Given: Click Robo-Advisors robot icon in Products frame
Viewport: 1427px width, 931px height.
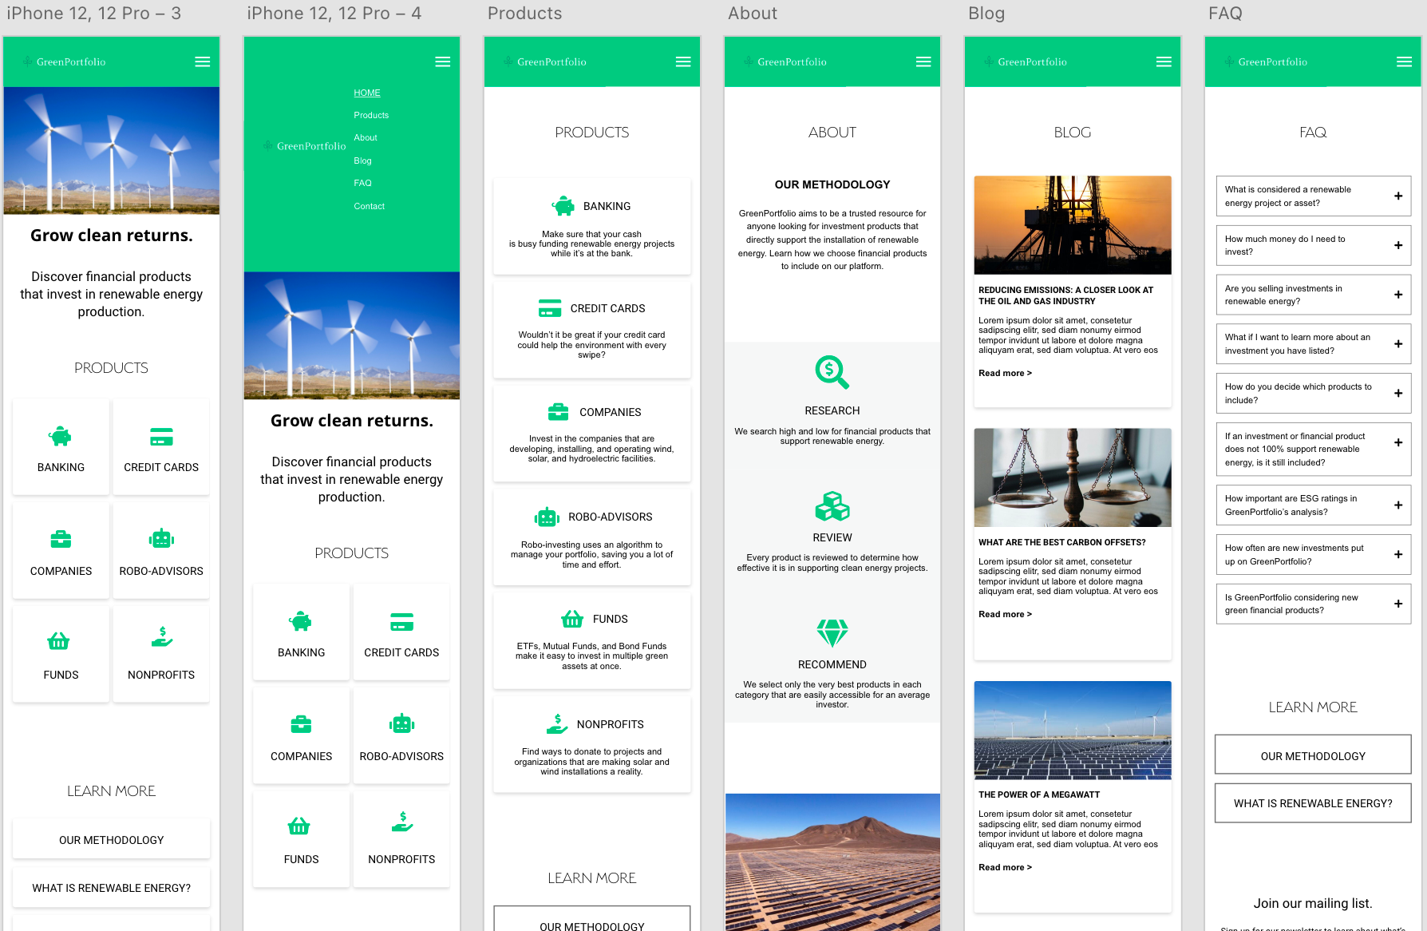Looking at the screenshot, I should click(547, 517).
